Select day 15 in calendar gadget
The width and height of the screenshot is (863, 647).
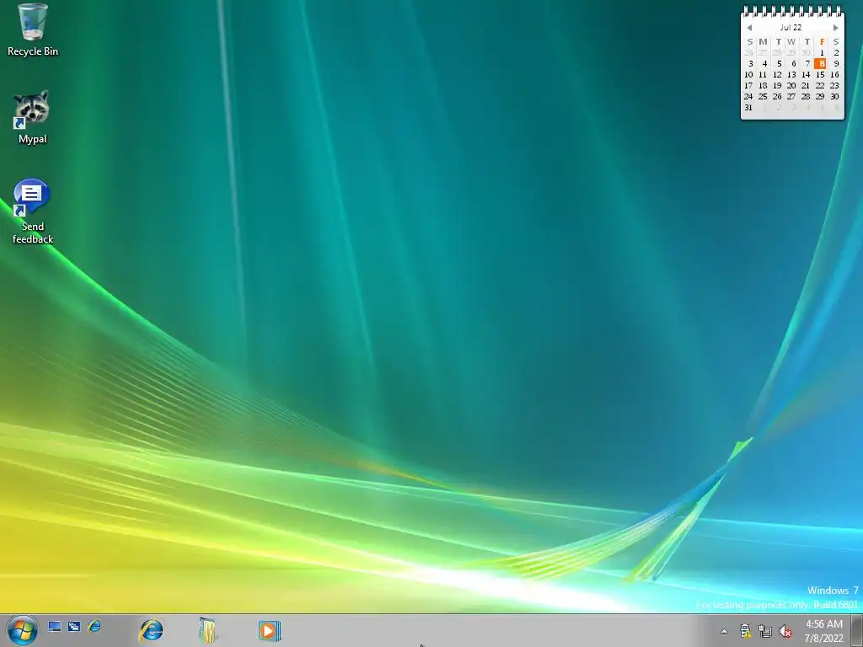820,75
